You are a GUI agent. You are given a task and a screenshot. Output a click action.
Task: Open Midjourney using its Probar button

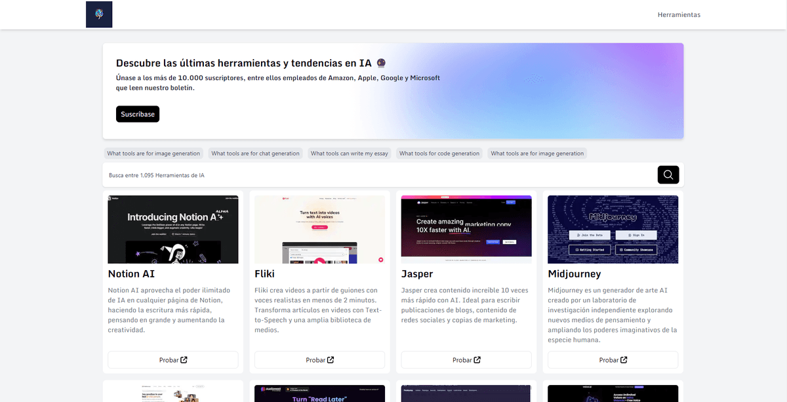click(613, 359)
